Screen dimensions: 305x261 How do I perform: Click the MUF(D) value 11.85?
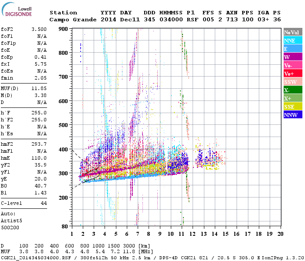coord(39,88)
